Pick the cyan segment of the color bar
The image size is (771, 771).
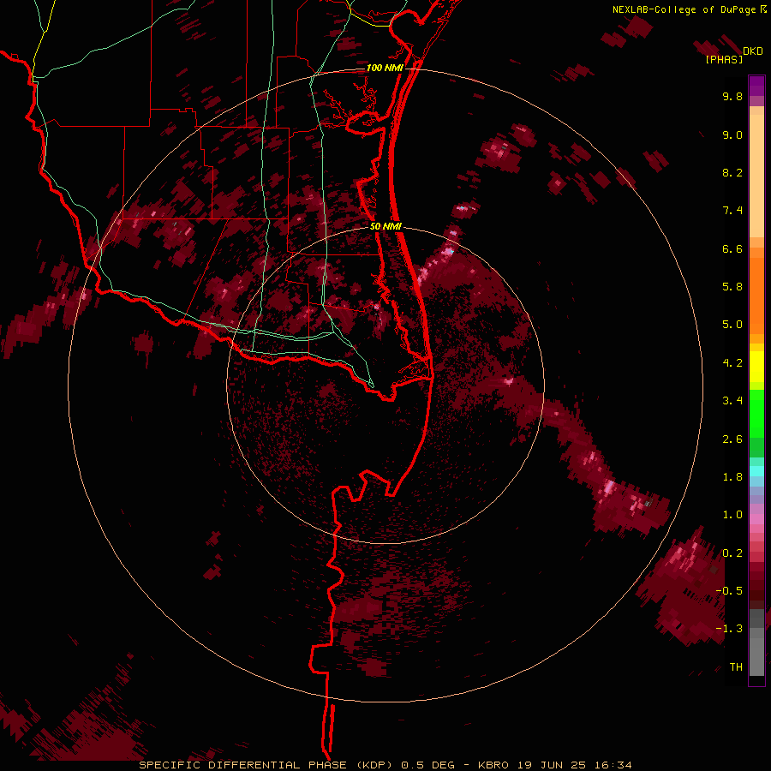756,471
